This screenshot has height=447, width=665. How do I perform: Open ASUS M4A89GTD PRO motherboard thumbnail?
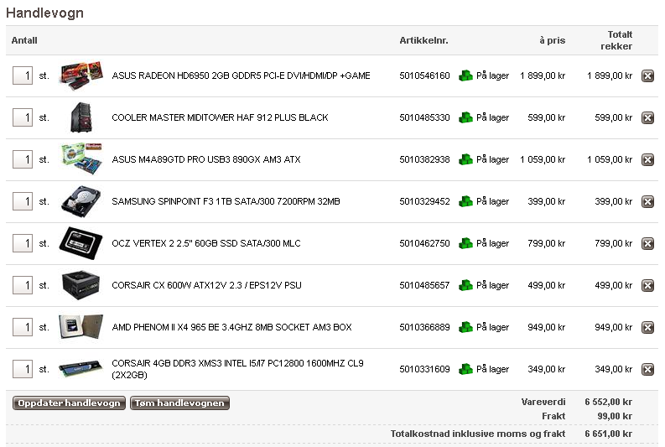pyautogui.click(x=81, y=159)
